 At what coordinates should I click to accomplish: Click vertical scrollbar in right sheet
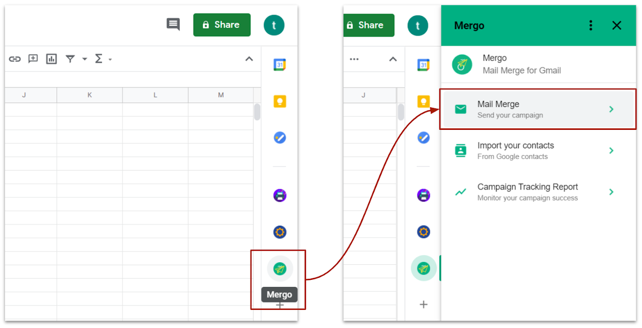(x=401, y=112)
